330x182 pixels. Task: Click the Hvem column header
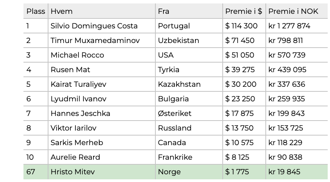pos(102,11)
